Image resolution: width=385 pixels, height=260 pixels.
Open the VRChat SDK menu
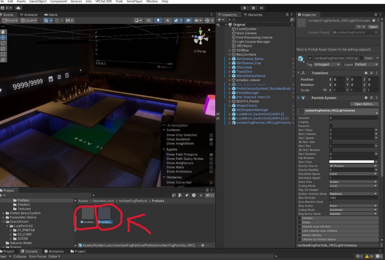[104, 1]
